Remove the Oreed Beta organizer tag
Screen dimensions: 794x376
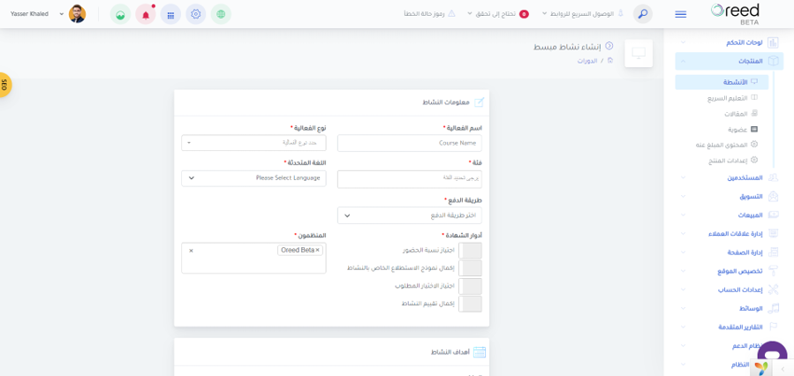(x=317, y=250)
